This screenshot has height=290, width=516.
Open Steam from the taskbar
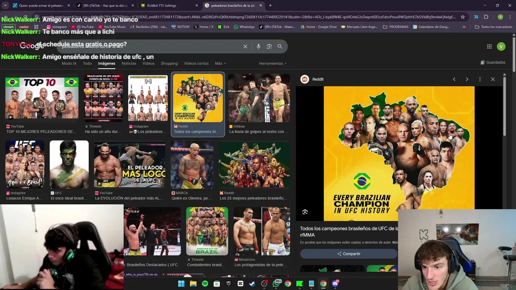tap(252, 284)
